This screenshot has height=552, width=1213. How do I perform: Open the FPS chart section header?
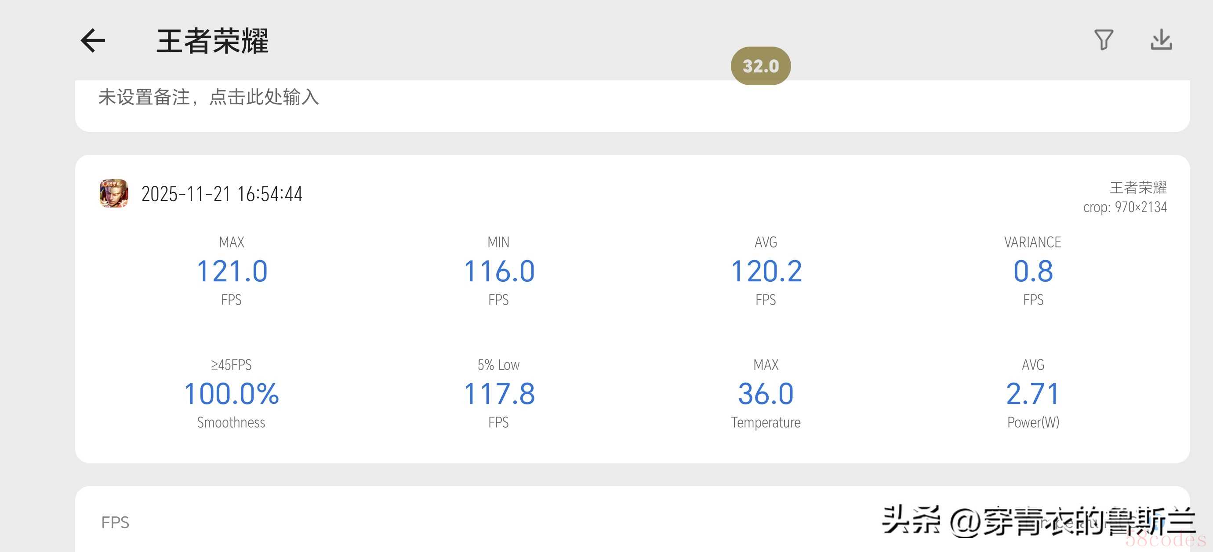115,522
